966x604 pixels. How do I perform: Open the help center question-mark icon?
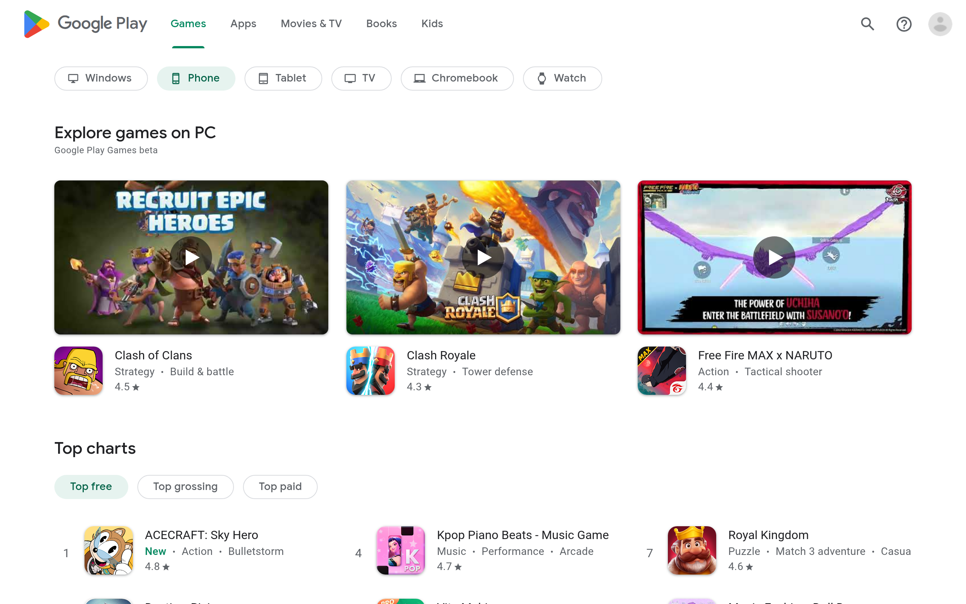pyautogui.click(x=904, y=24)
